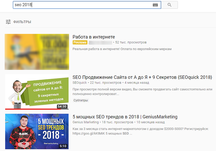This screenshot has width=216, height=151.
Task: Go to the Genius Marketing channel
Action: click(86, 122)
